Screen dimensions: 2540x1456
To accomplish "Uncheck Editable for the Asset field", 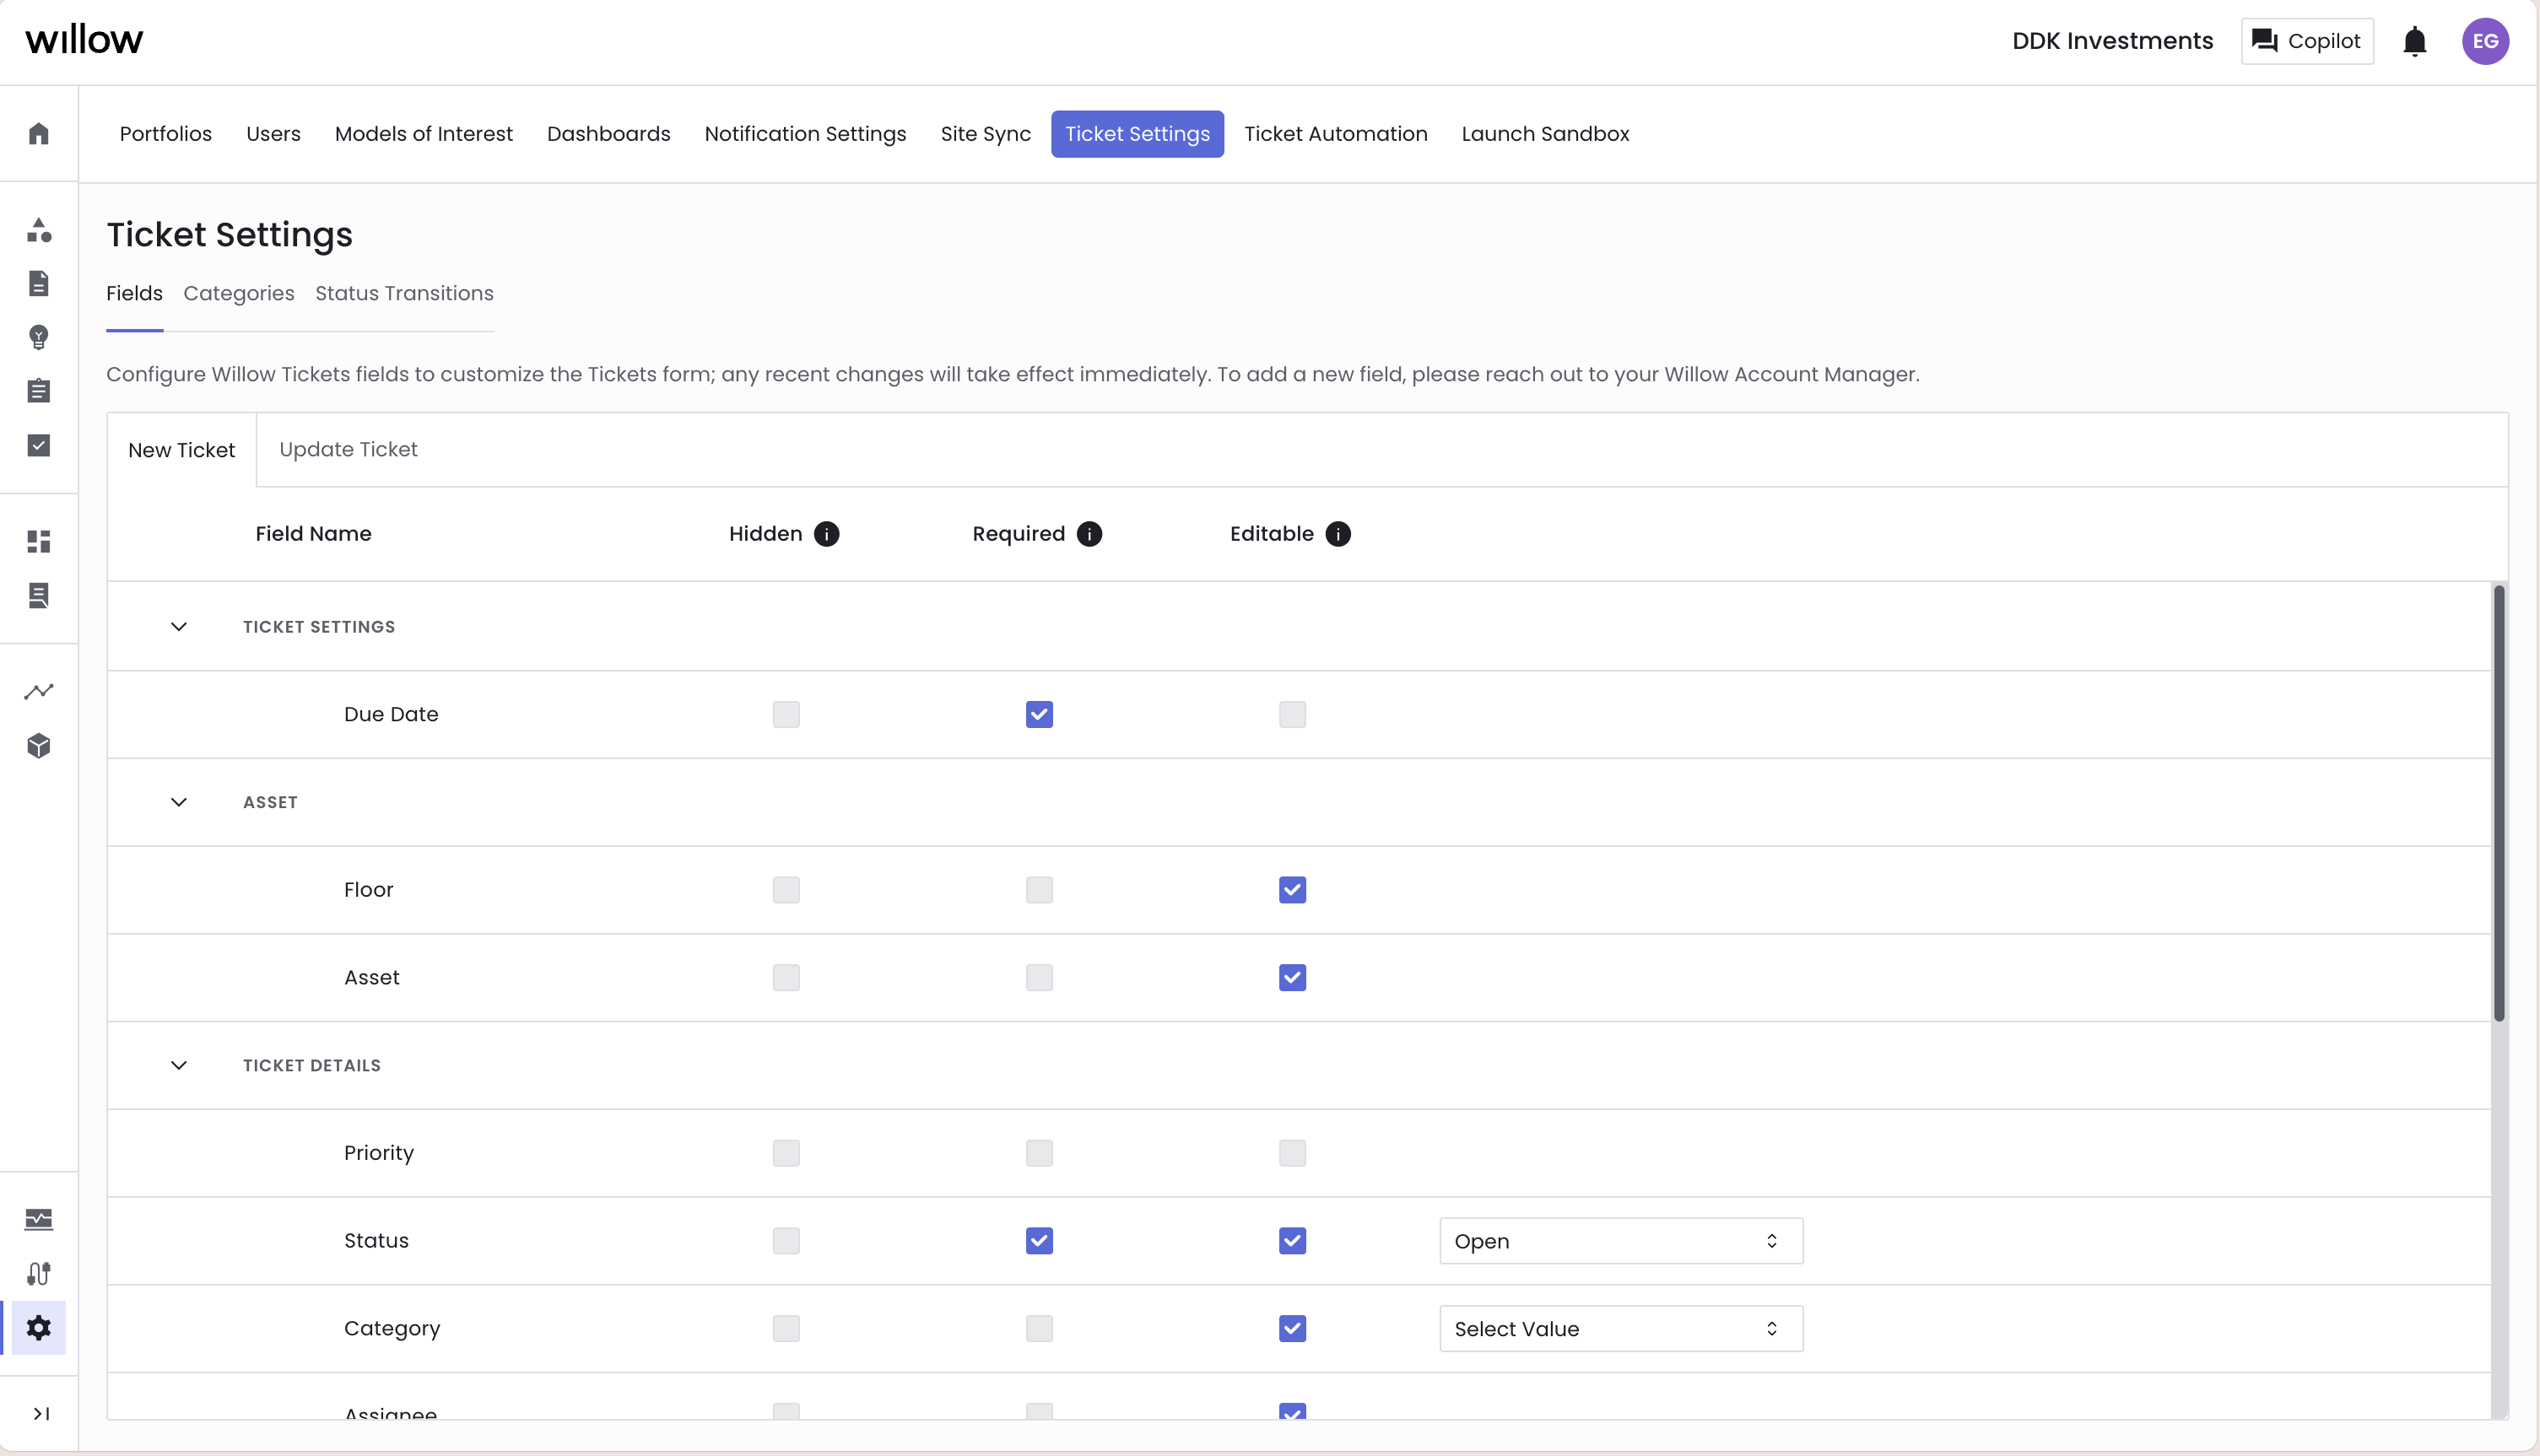I will (x=1292, y=977).
